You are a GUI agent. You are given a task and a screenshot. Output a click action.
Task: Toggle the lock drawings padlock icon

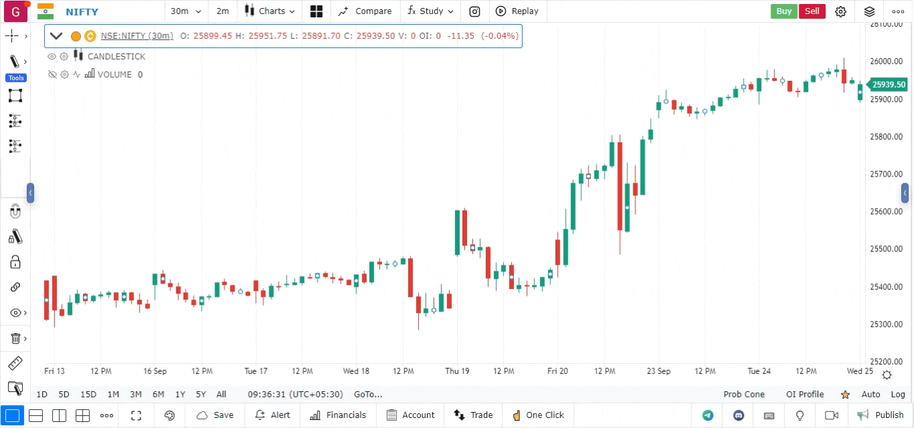[15, 261]
